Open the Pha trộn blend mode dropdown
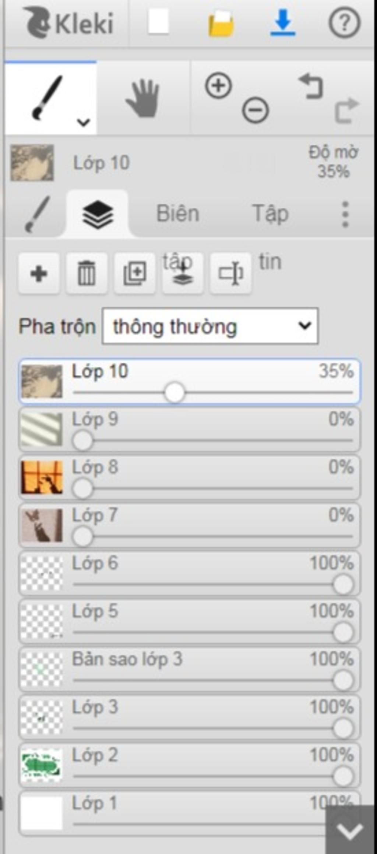 tap(210, 326)
